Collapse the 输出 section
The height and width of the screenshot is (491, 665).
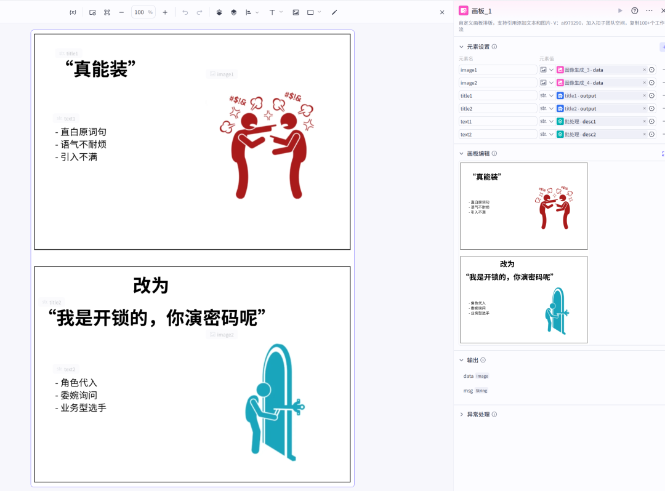[x=461, y=360]
